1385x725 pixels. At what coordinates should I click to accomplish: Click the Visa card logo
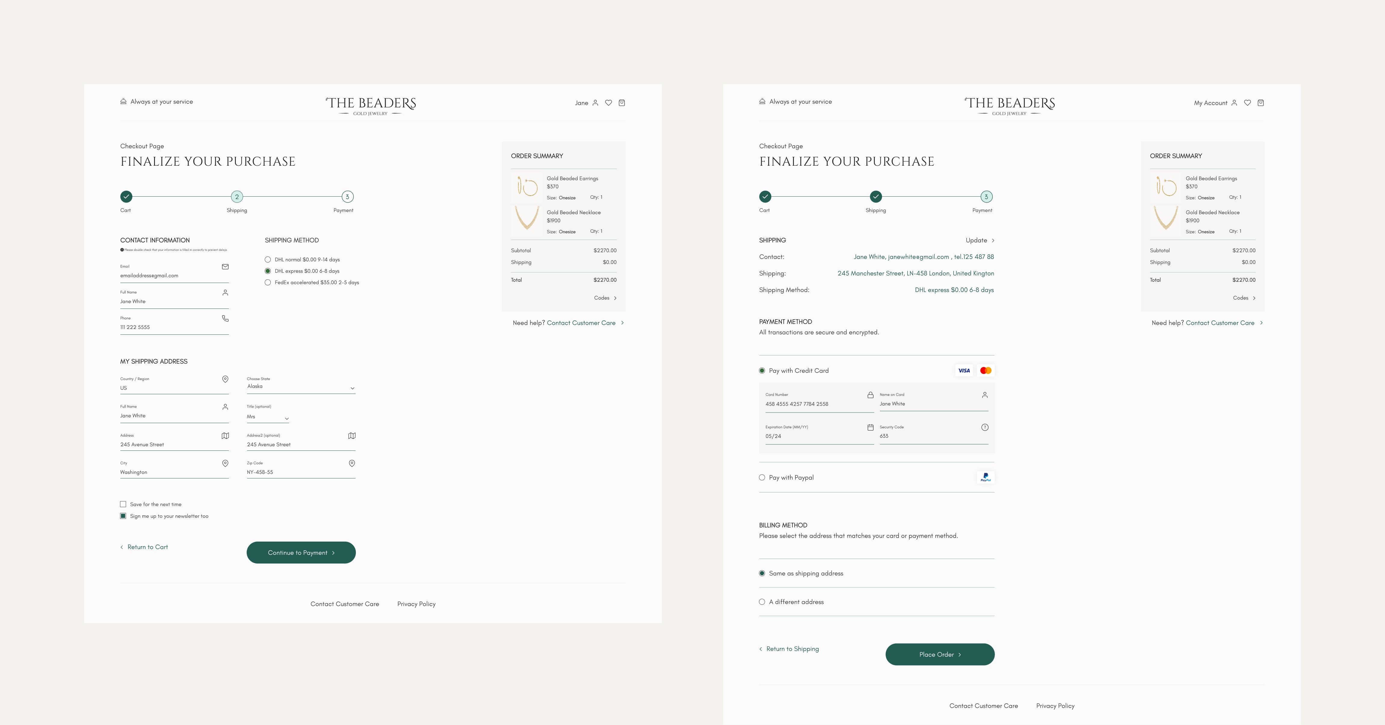tap(964, 370)
